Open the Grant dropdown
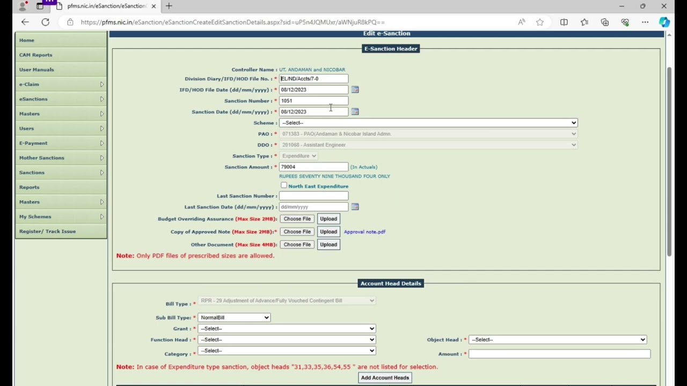 point(287,329)
